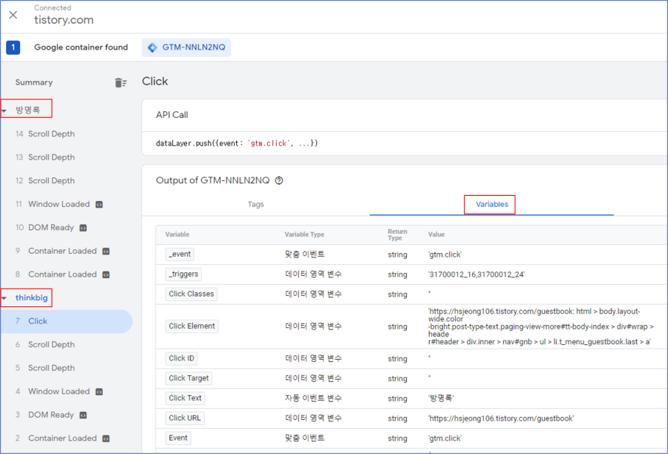This screenshot has width=668, height=454.
Task: Close the Tag Assistant debug panel
Action: click(13, 15)
